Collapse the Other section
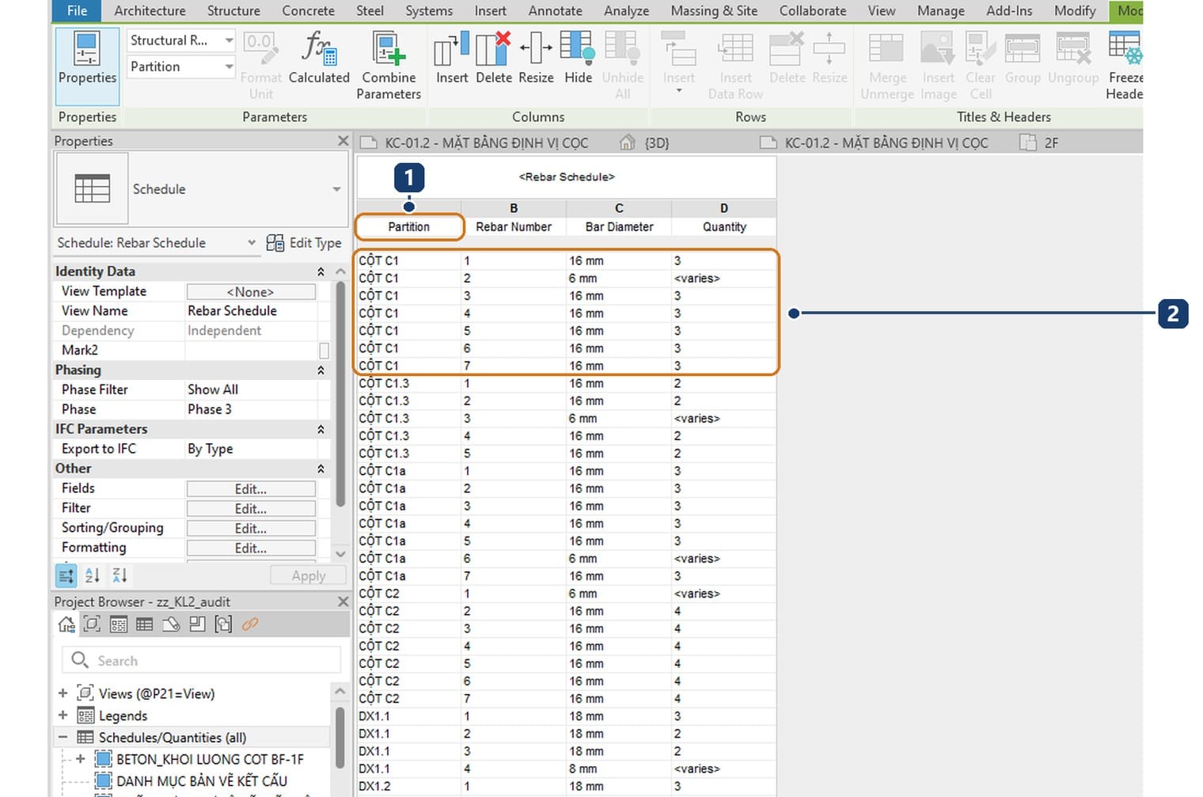Image resolution: width=1203 pixels, height=797 pixels. pos(321,469)
